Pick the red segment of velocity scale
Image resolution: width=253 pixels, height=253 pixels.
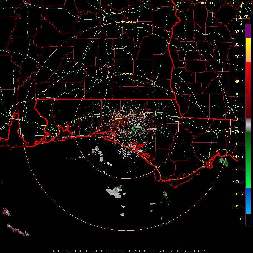248,90
